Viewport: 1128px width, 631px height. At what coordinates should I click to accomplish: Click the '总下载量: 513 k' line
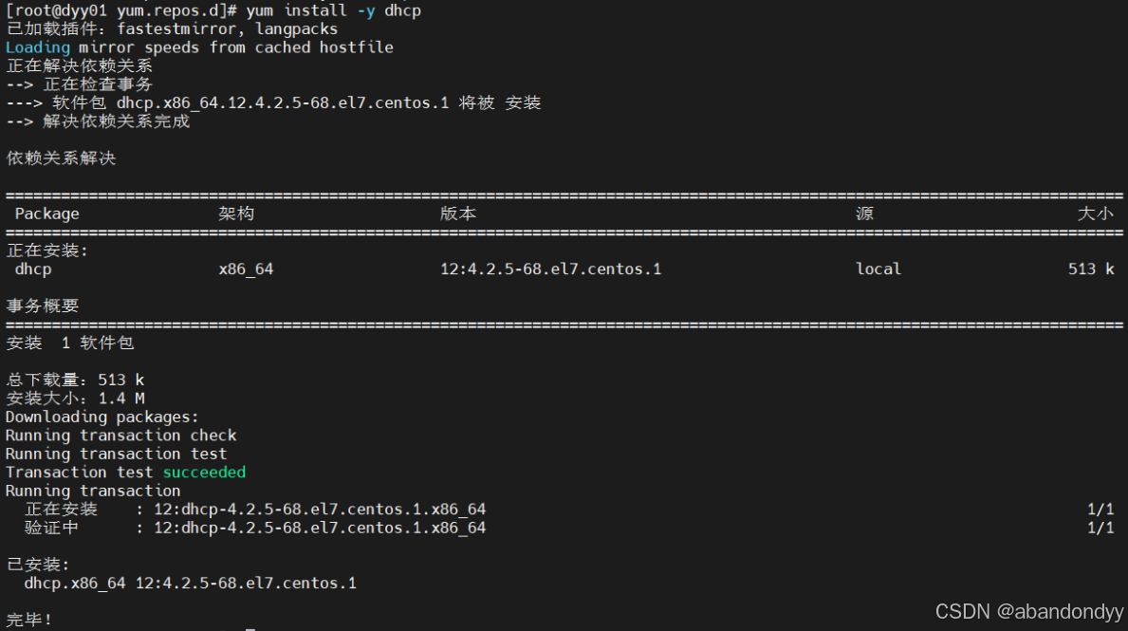76,380
